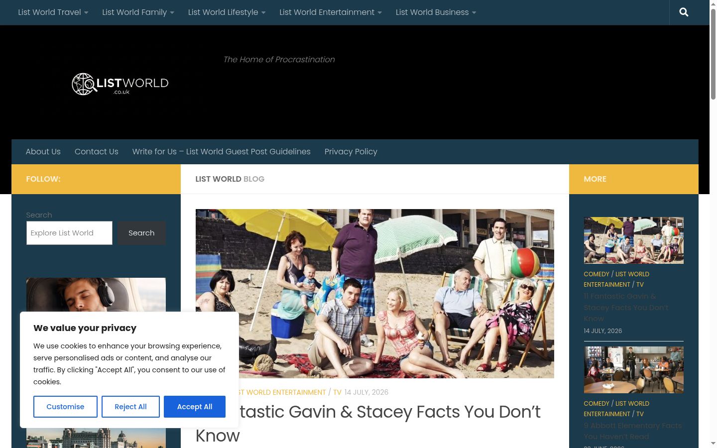The height and width of the screenshot is (448, 717).
Task: Click the ListWorld.co.uk logo
Action: (120, 84)
